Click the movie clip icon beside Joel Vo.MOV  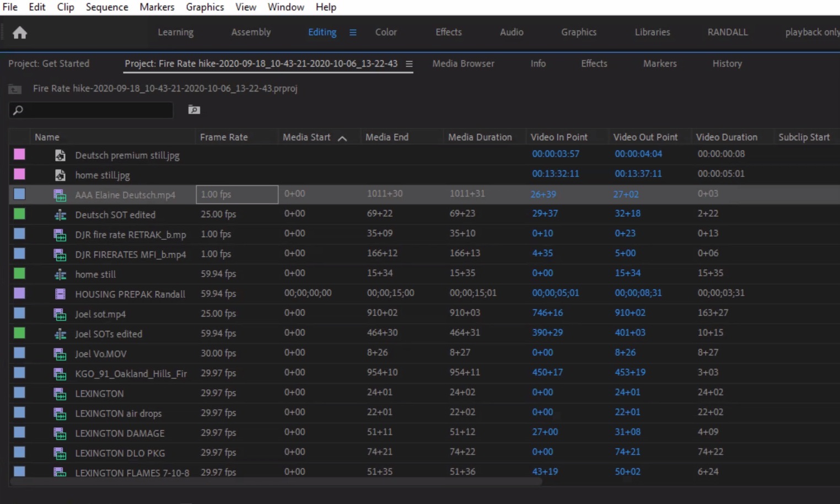(x=60, y=353)
